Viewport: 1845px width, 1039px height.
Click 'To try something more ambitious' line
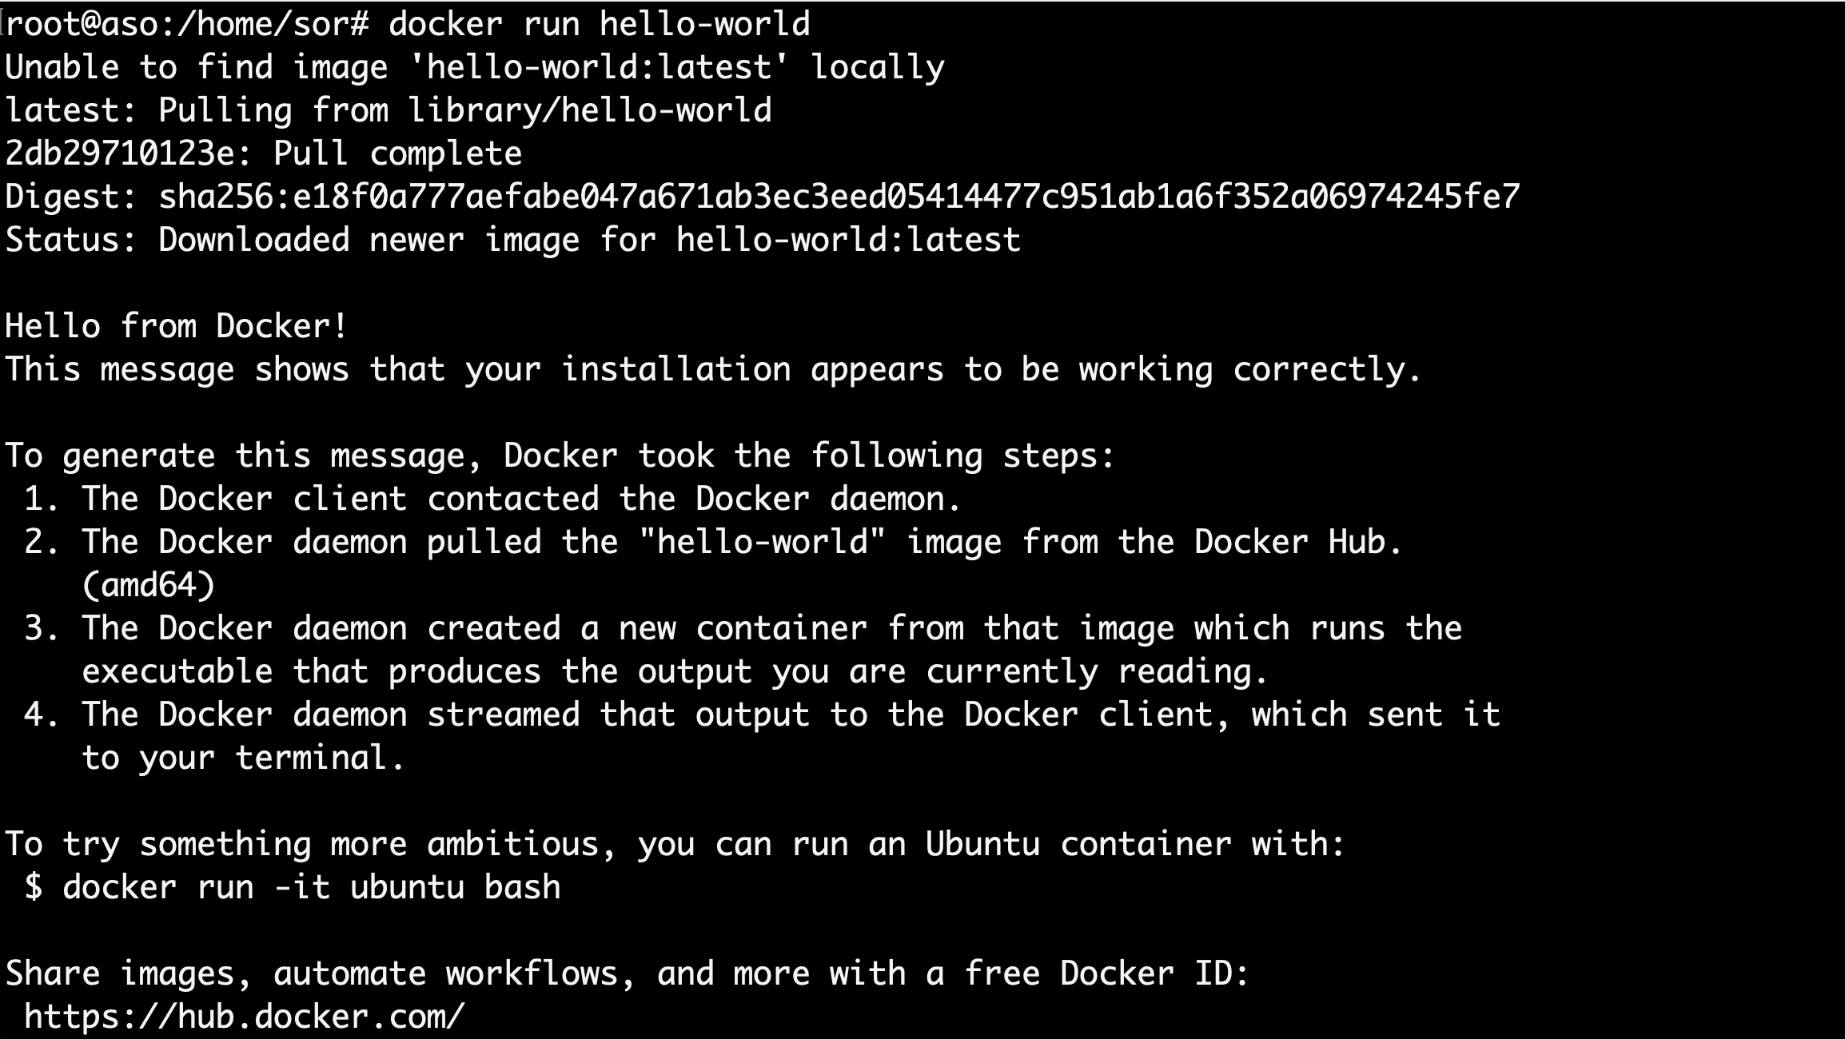coord(675,844)
